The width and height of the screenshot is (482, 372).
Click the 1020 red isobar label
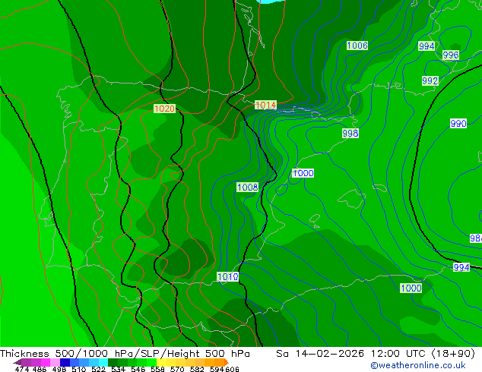tap(164, 109)
